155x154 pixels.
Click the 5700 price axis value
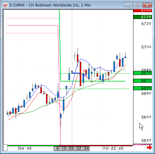click(x=146, y=47)
